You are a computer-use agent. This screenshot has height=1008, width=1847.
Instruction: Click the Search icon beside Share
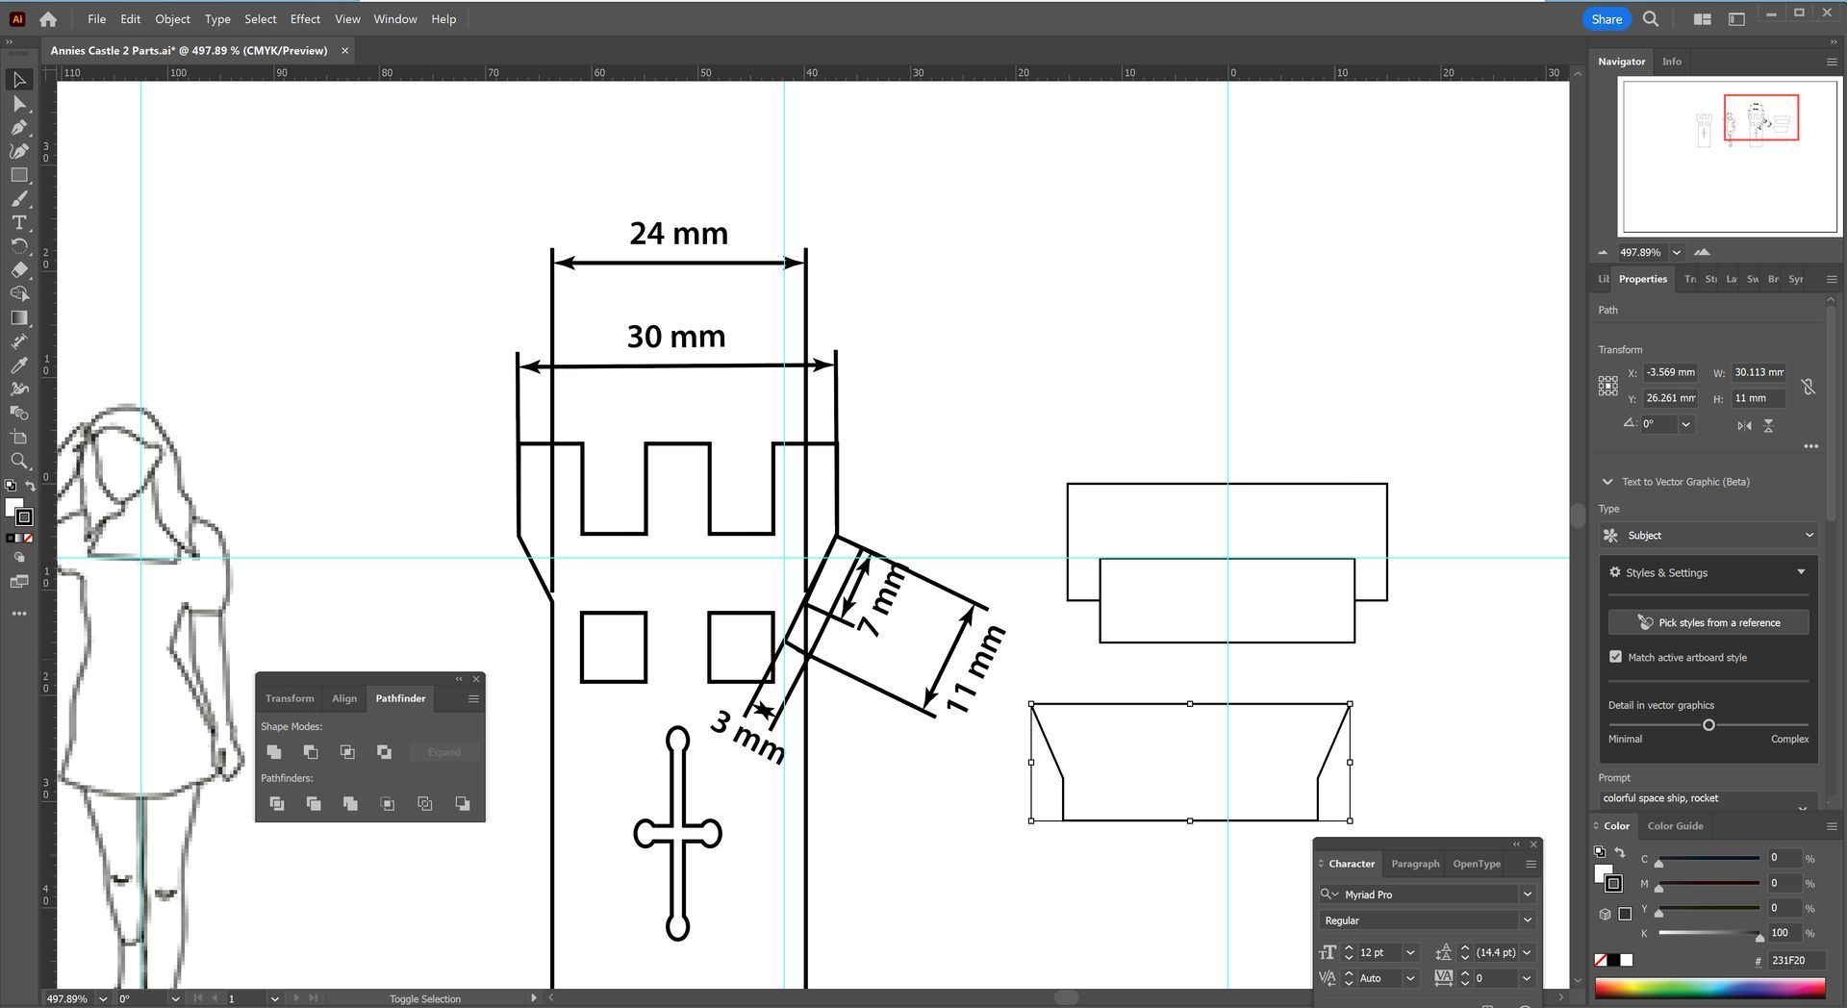1651,19
